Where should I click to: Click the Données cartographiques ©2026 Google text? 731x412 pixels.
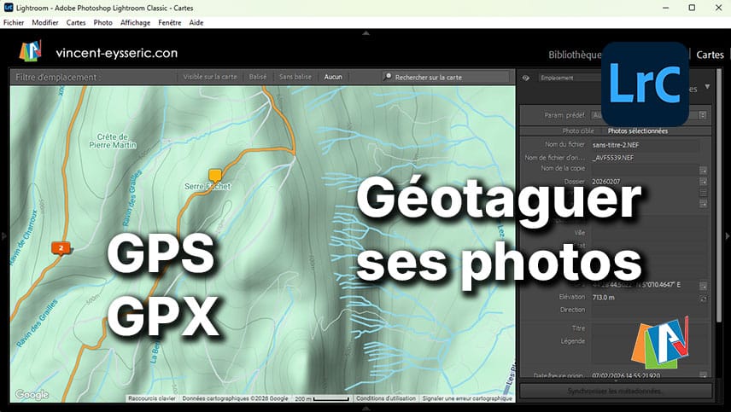tap(236, 398)
